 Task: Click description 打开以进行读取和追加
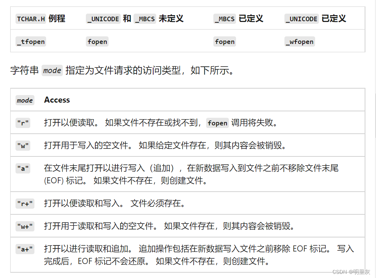point(199,255)
